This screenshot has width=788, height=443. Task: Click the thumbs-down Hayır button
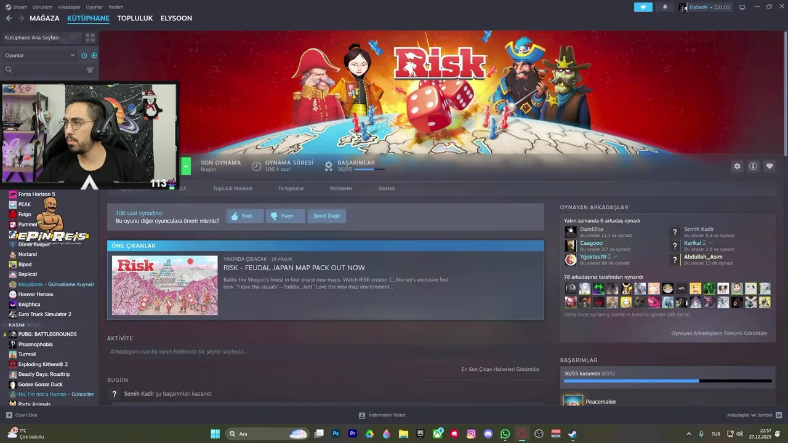click(285, 216)
